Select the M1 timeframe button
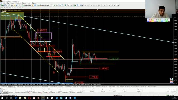 coord(2,8)
